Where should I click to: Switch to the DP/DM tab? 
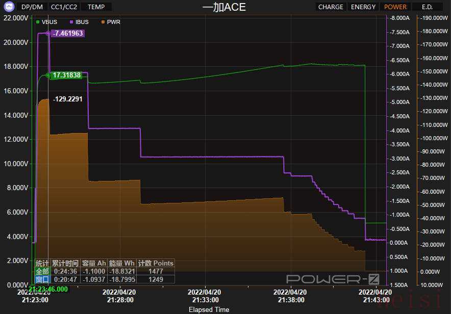tap(32, 7)
